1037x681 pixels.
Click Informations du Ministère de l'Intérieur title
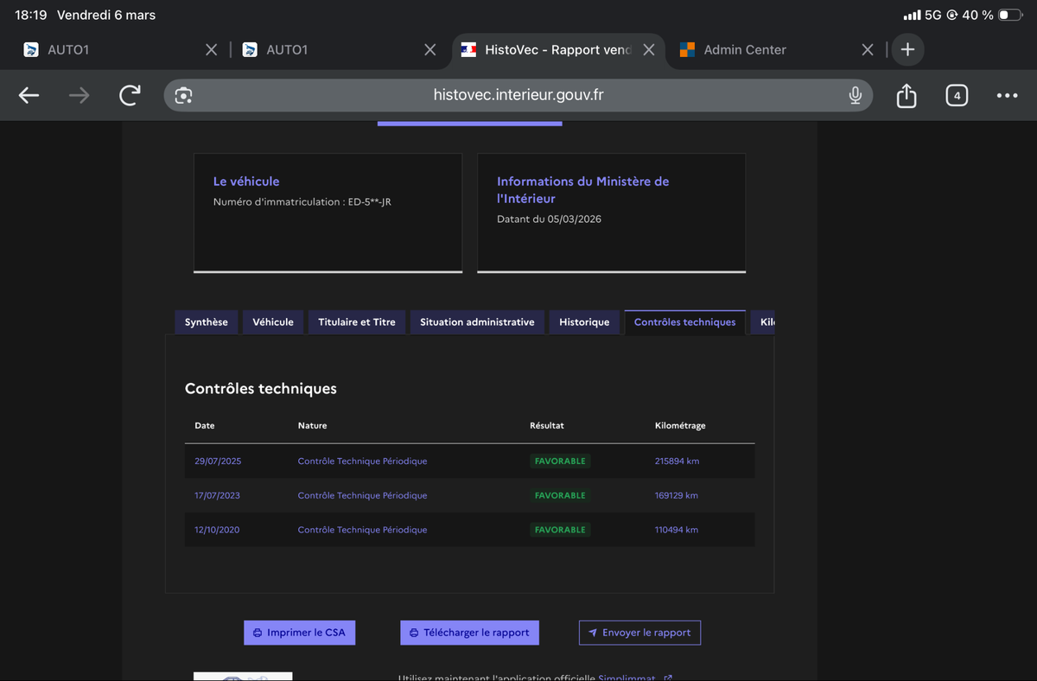(583, 190)
